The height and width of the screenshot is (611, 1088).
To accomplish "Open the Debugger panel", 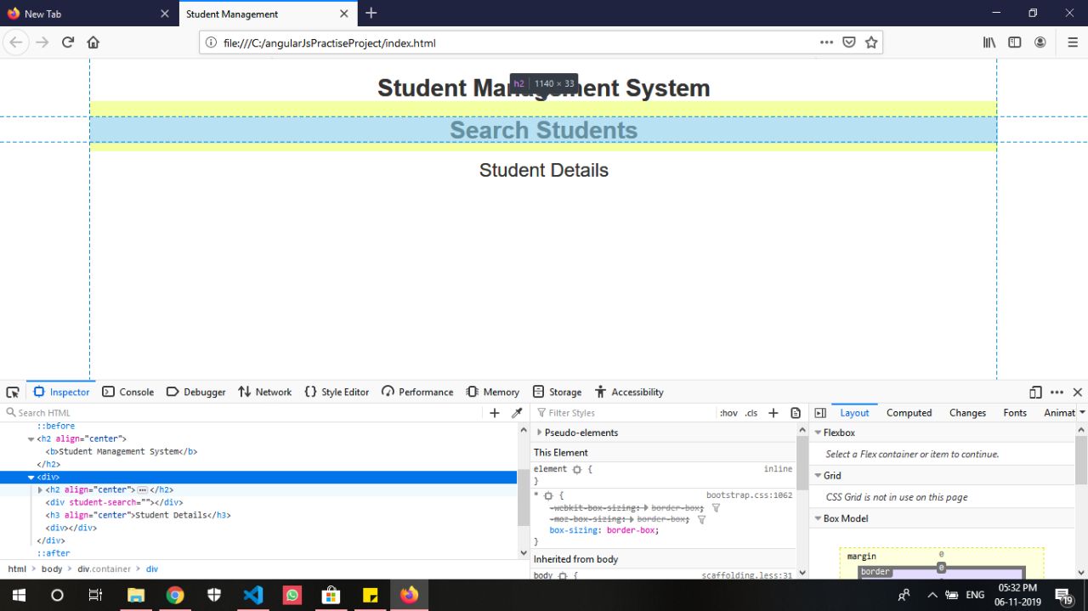I will tap(195, 392).
